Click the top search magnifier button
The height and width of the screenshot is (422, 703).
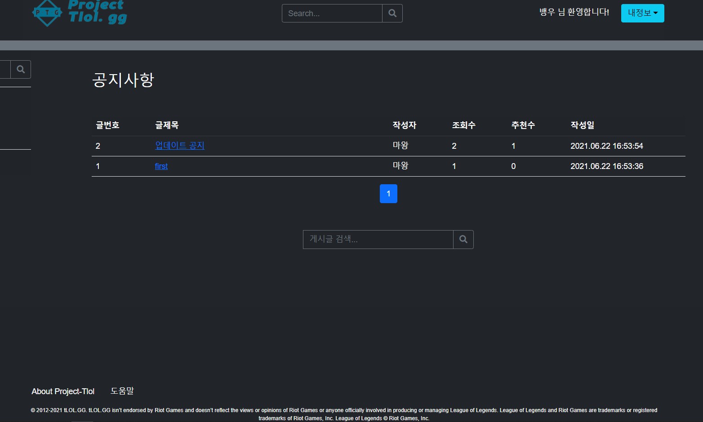click(x=392, y=13)
